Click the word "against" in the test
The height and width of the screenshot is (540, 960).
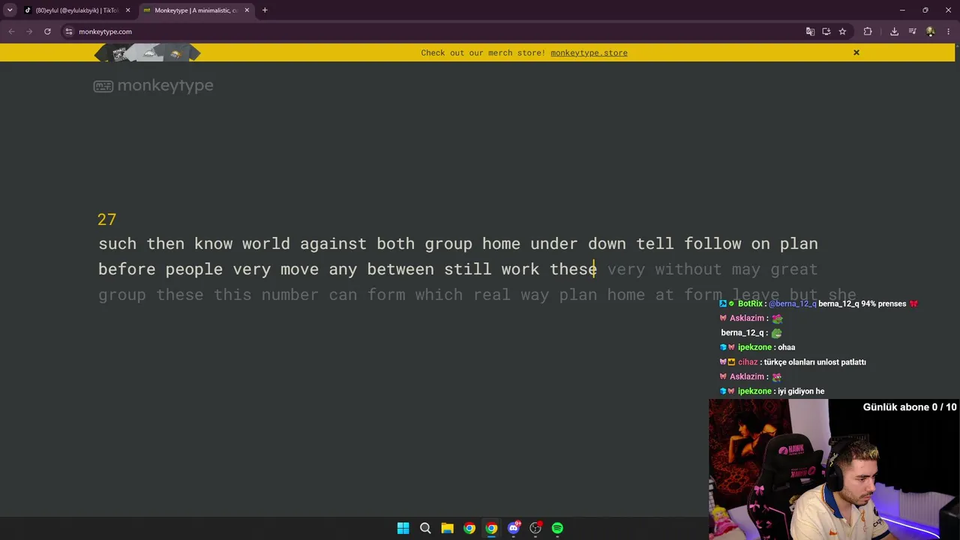point(333,244)
